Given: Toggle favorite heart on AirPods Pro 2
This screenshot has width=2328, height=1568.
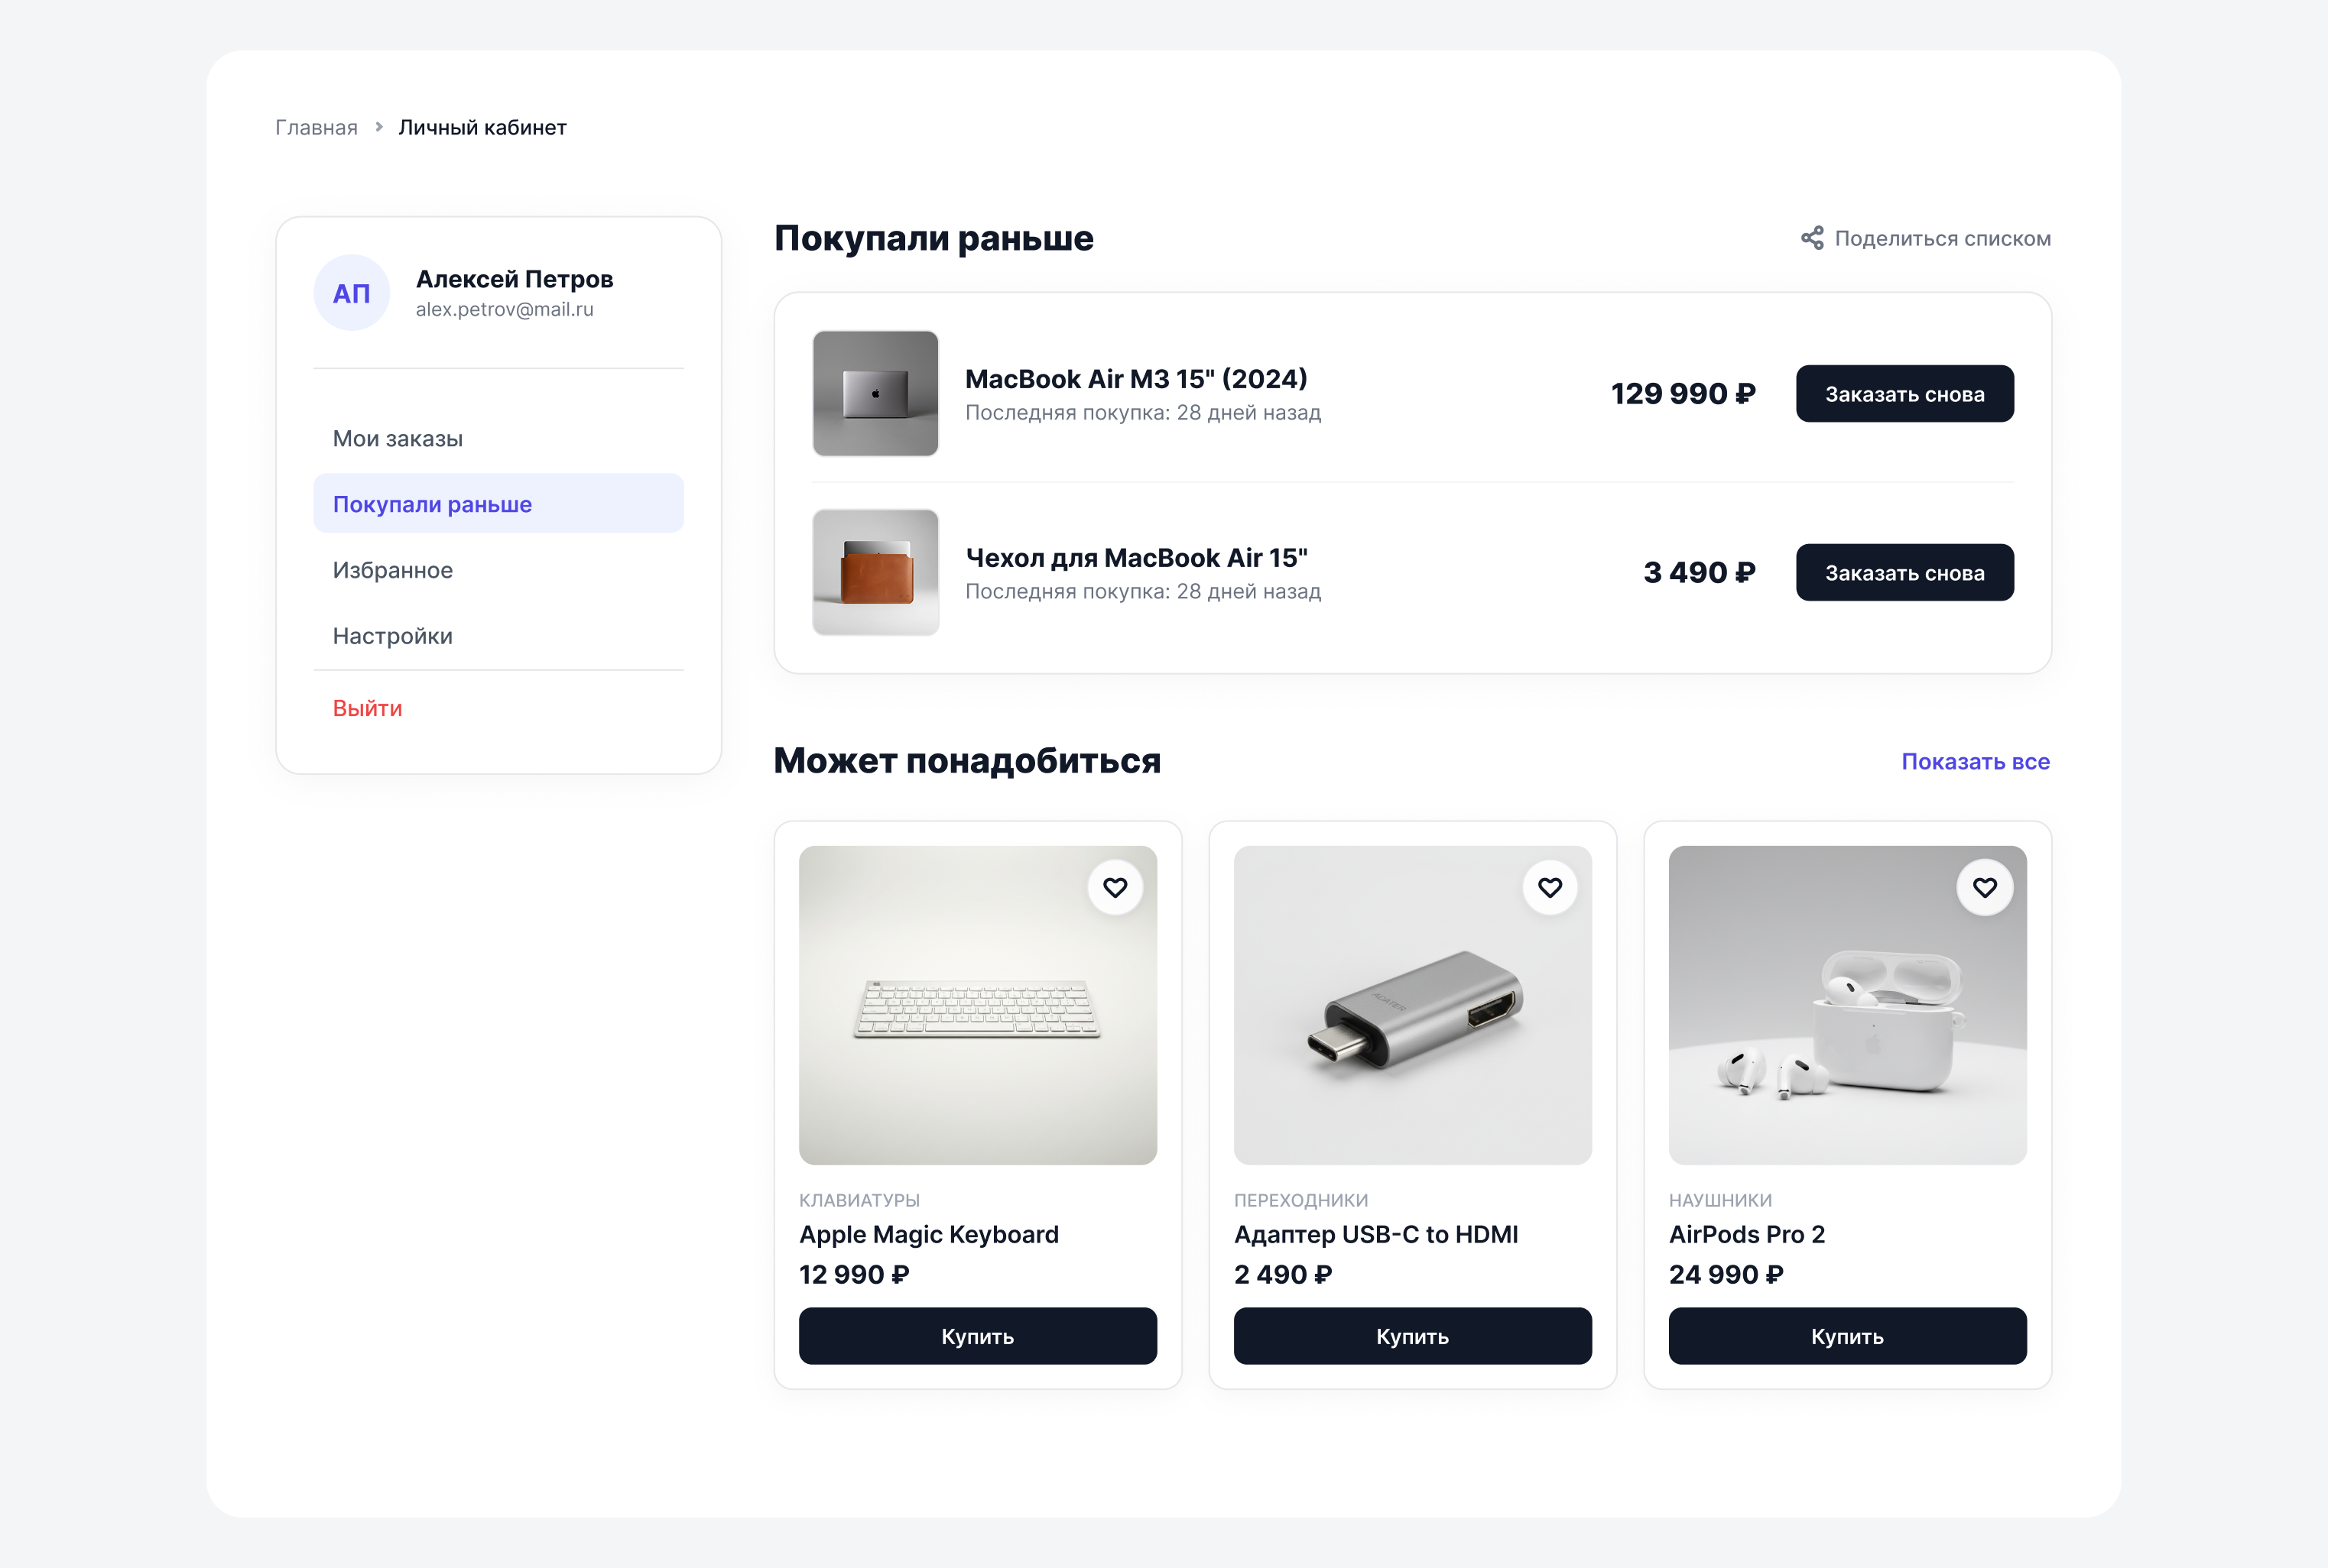Looking at the screenshot, I should tap(1985, 887).
